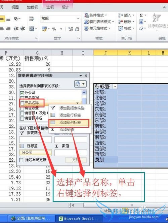This screenshot has width=168, height=223.
Task: Open number dialog launcher in 数字 group
Action: pos(79,38)
